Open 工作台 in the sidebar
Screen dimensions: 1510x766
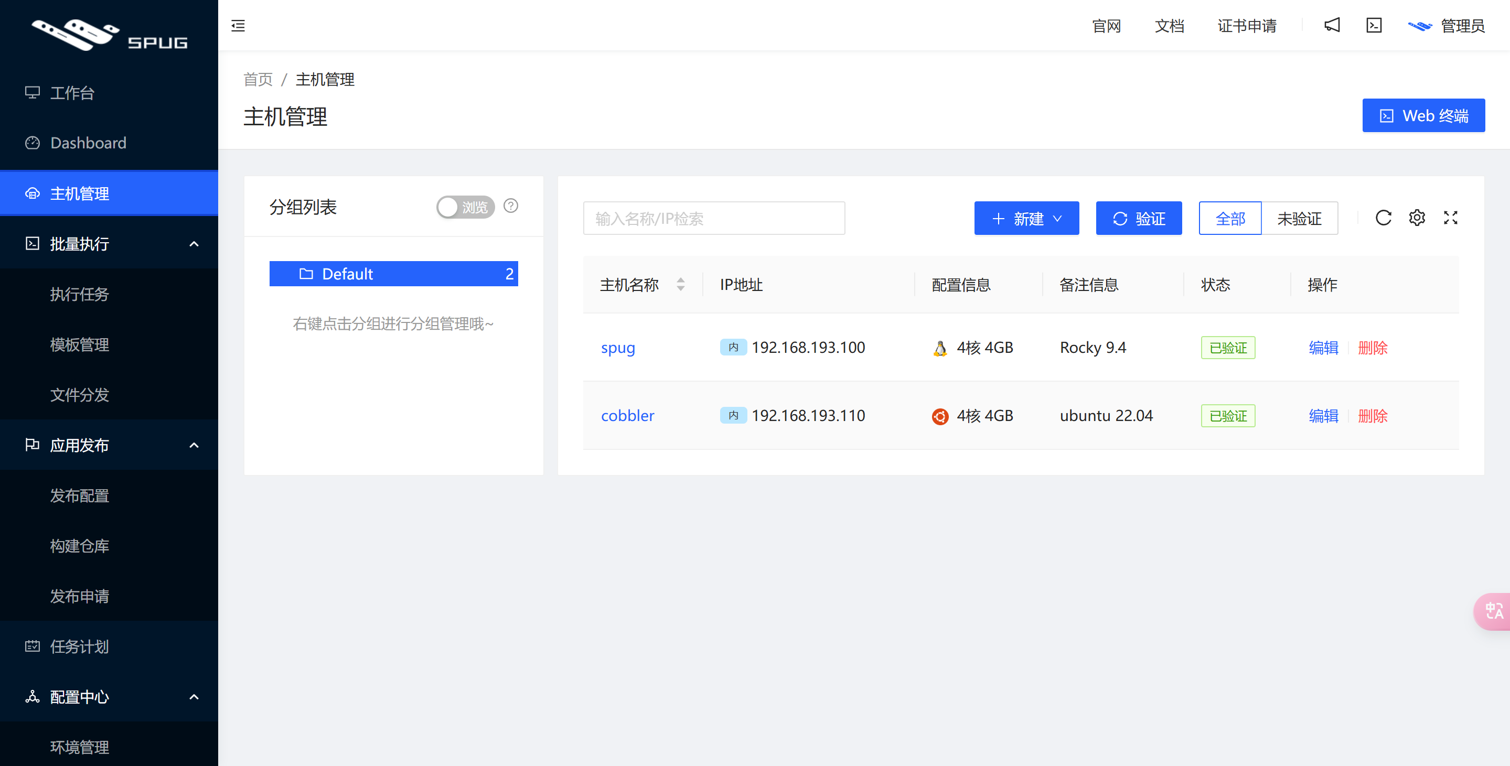109,93
